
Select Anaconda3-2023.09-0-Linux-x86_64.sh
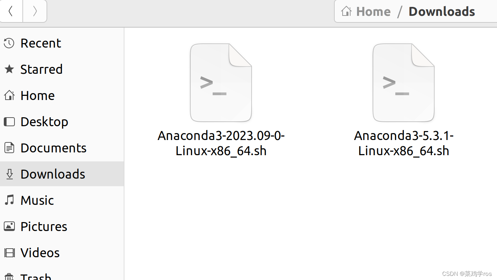(x=221, y=83)
